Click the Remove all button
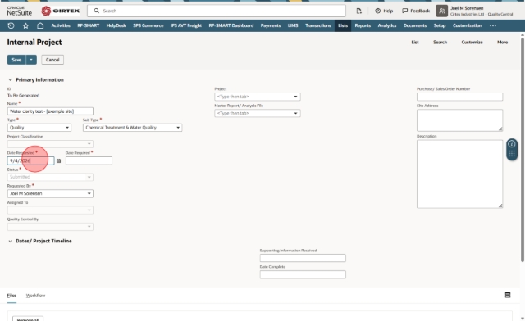The height and width of the screenshot is (321, 525). click(28, 319)
